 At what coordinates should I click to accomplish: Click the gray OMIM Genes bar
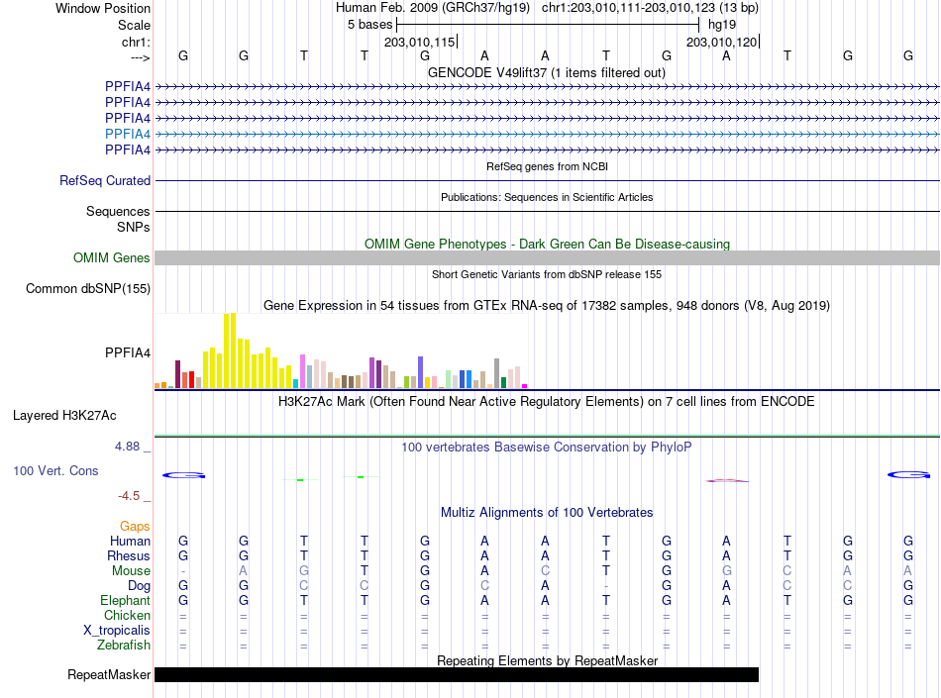click(x=547, y=257)
